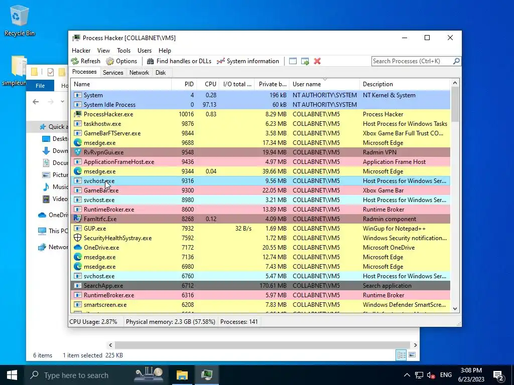Switch to the Disk tab
514x385 pixels.
pos(161,73)
